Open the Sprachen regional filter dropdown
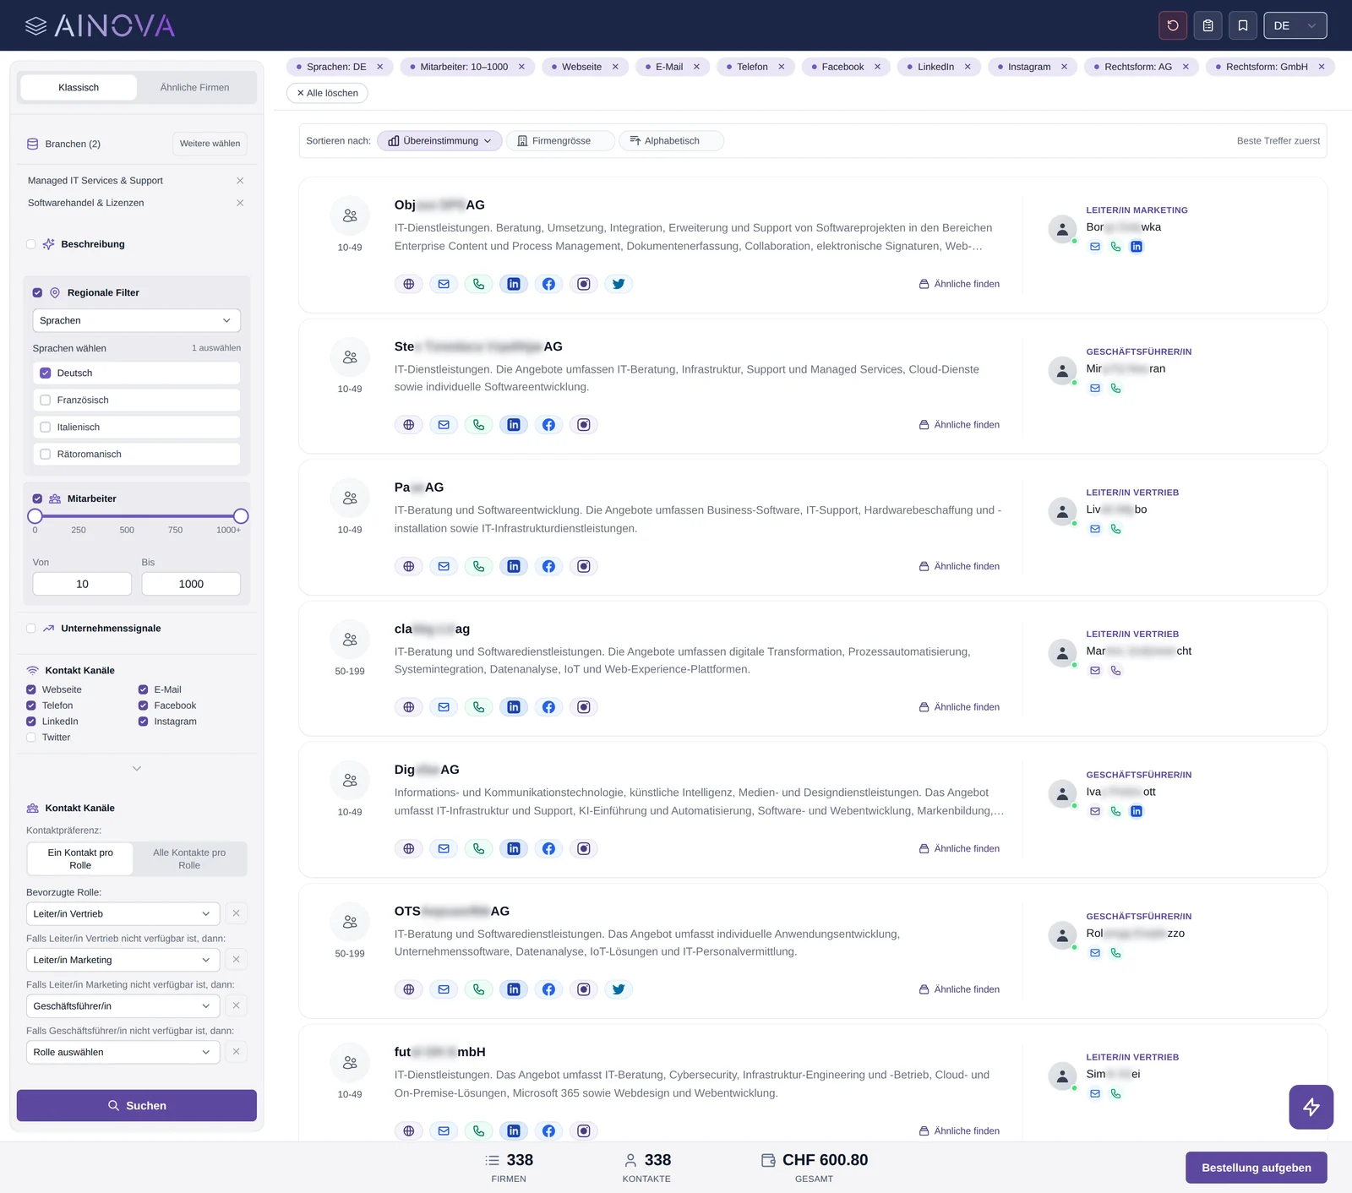The image size is (1352, 1193). [x=136, y=321]
